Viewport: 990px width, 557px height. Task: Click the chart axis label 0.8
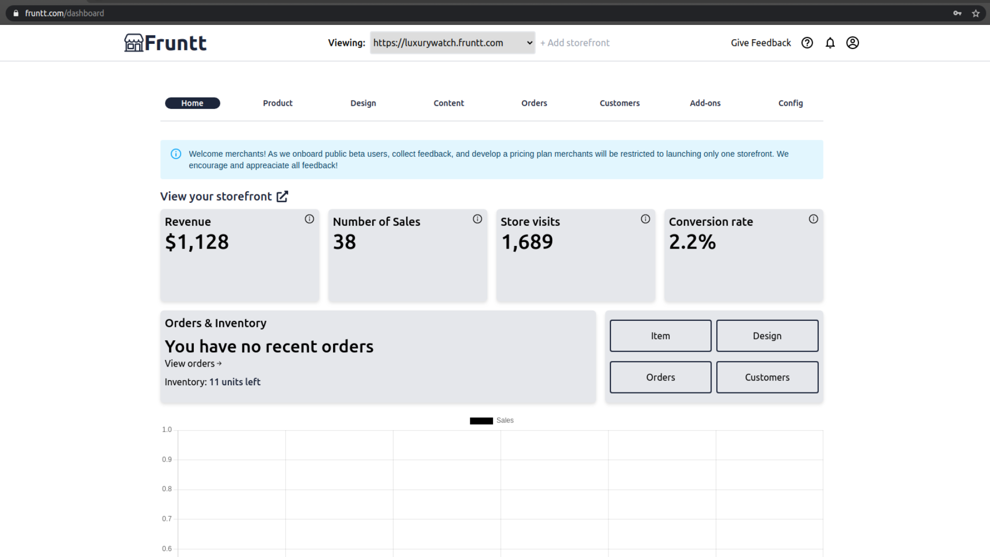pyautogui.click(x=167, y=489)
